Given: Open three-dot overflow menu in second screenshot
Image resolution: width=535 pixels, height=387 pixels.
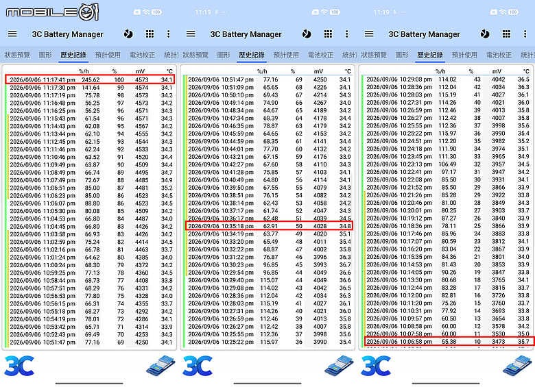Looking at the screenshot, I should point(346,34).
